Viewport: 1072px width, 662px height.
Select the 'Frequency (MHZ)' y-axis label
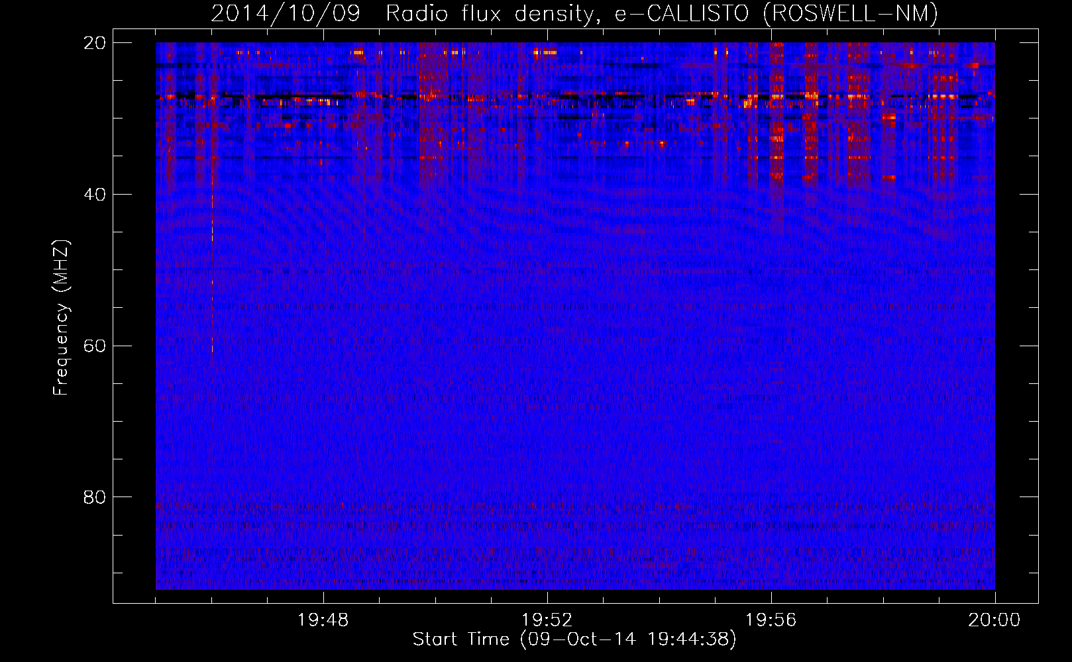(x=61, y=318)
